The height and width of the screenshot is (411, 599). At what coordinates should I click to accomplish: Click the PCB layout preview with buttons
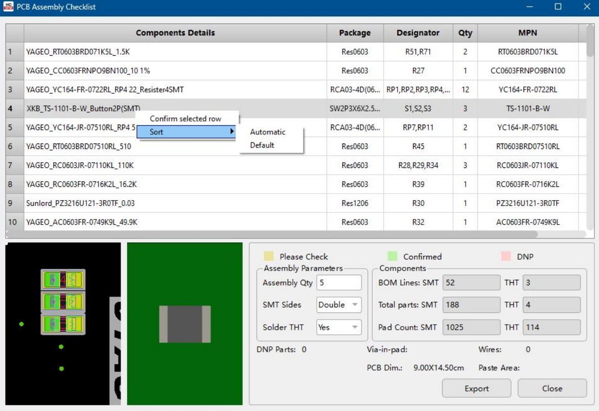(63, 324)
